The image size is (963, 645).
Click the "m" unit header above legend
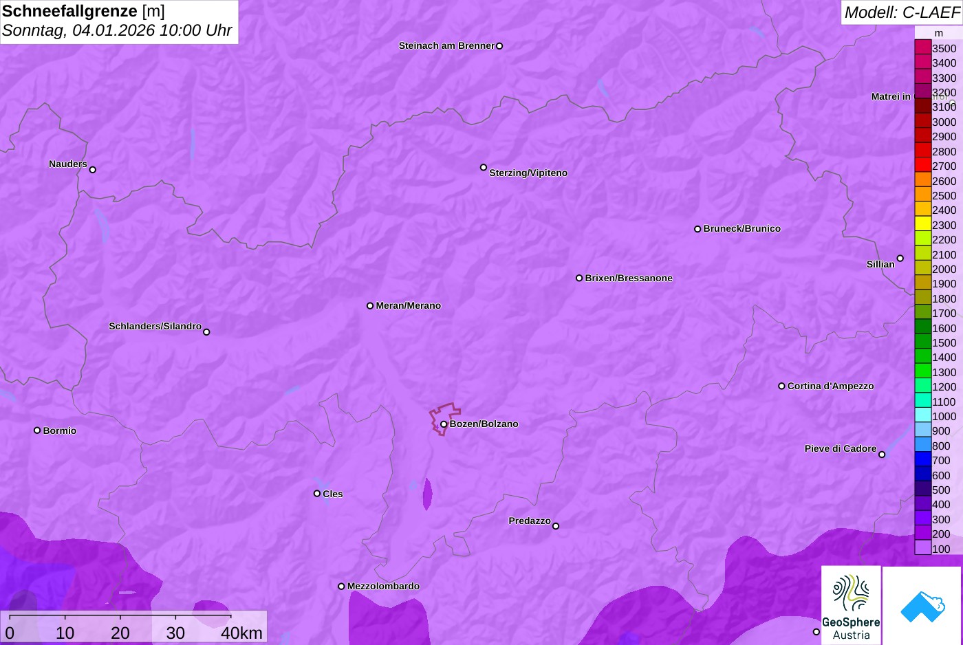pos(939,33)
